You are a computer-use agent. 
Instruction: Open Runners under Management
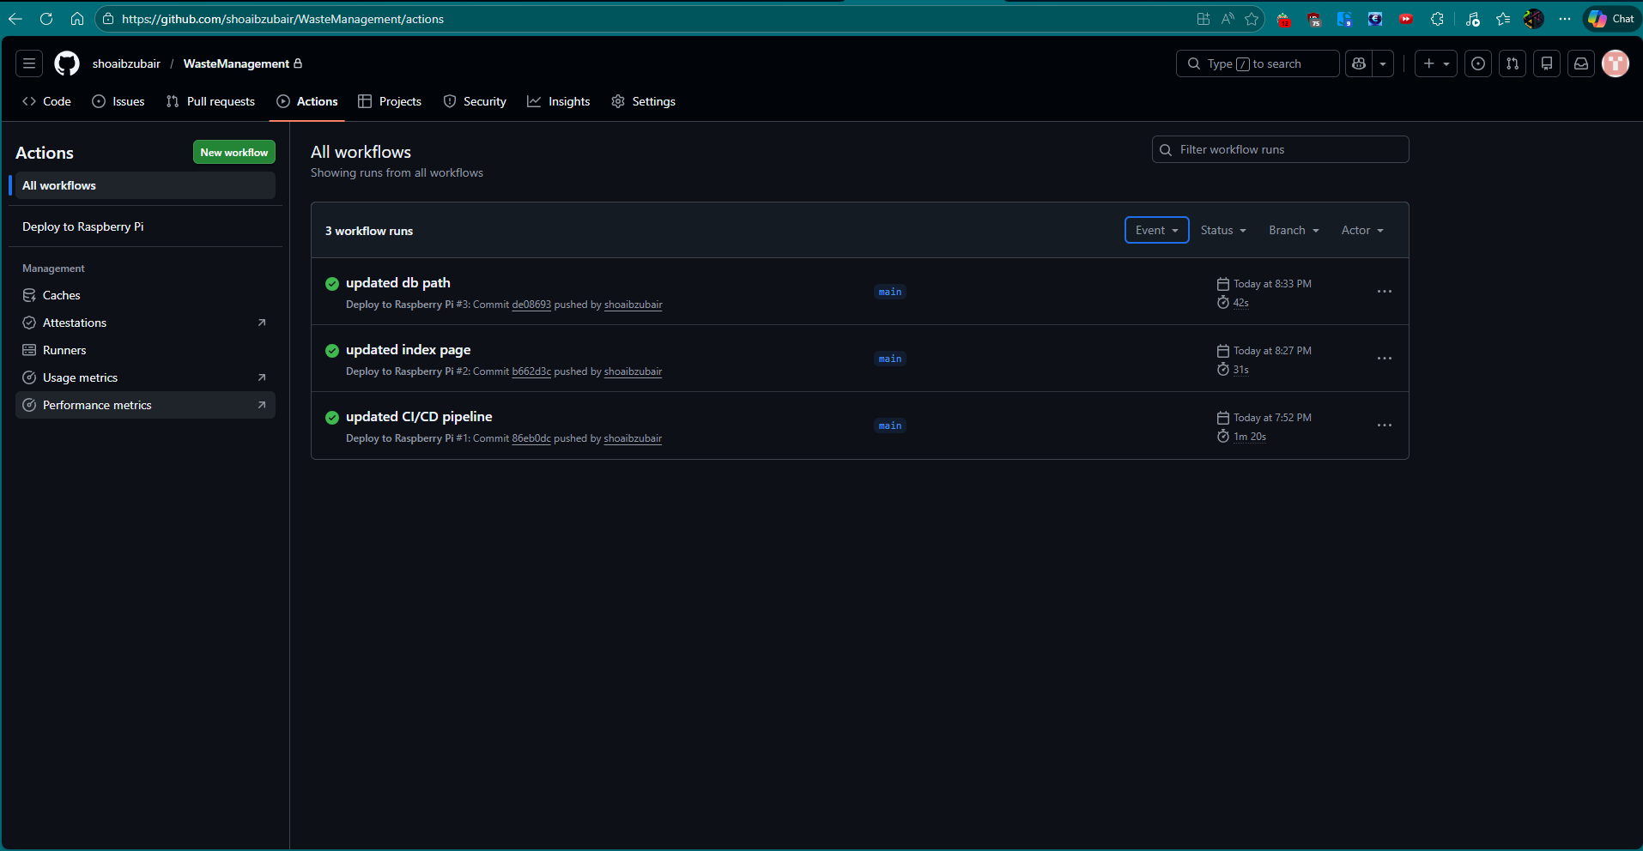click(145, 350)
